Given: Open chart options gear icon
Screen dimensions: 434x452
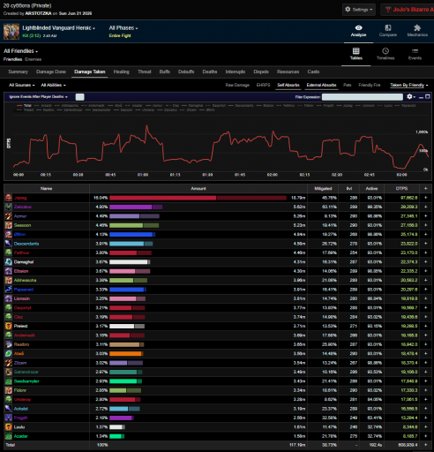Looking at the screenshot, I should coord(409,97).
